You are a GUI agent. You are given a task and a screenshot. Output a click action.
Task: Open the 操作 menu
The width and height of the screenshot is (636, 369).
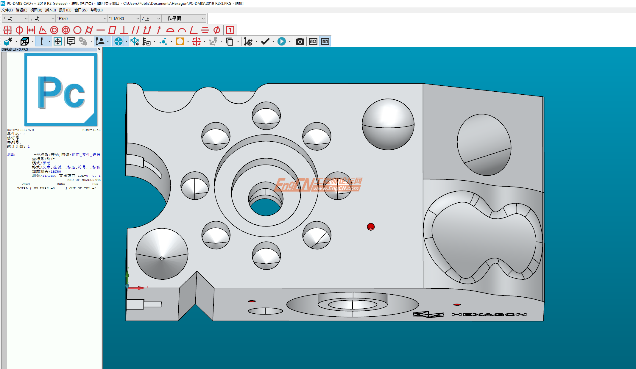pos(65,10)
